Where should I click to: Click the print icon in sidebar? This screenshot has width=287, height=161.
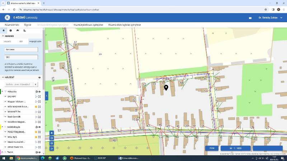tap(18, 30)
